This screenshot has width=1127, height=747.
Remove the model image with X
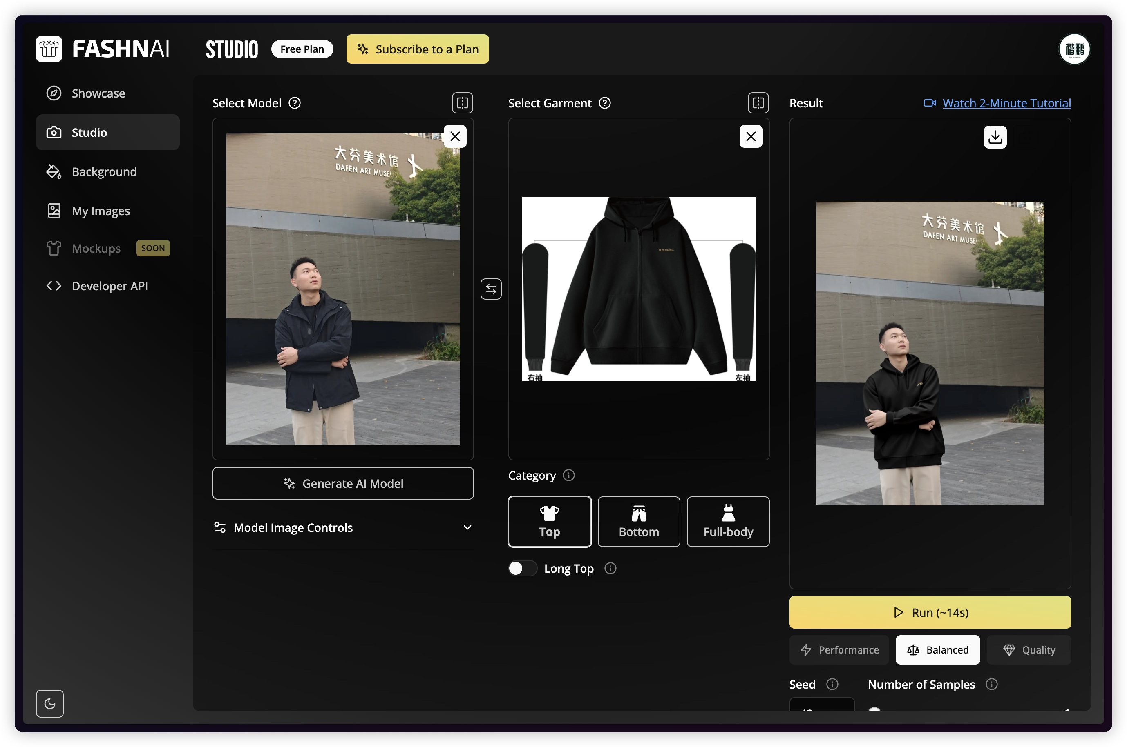coord(454,137)
